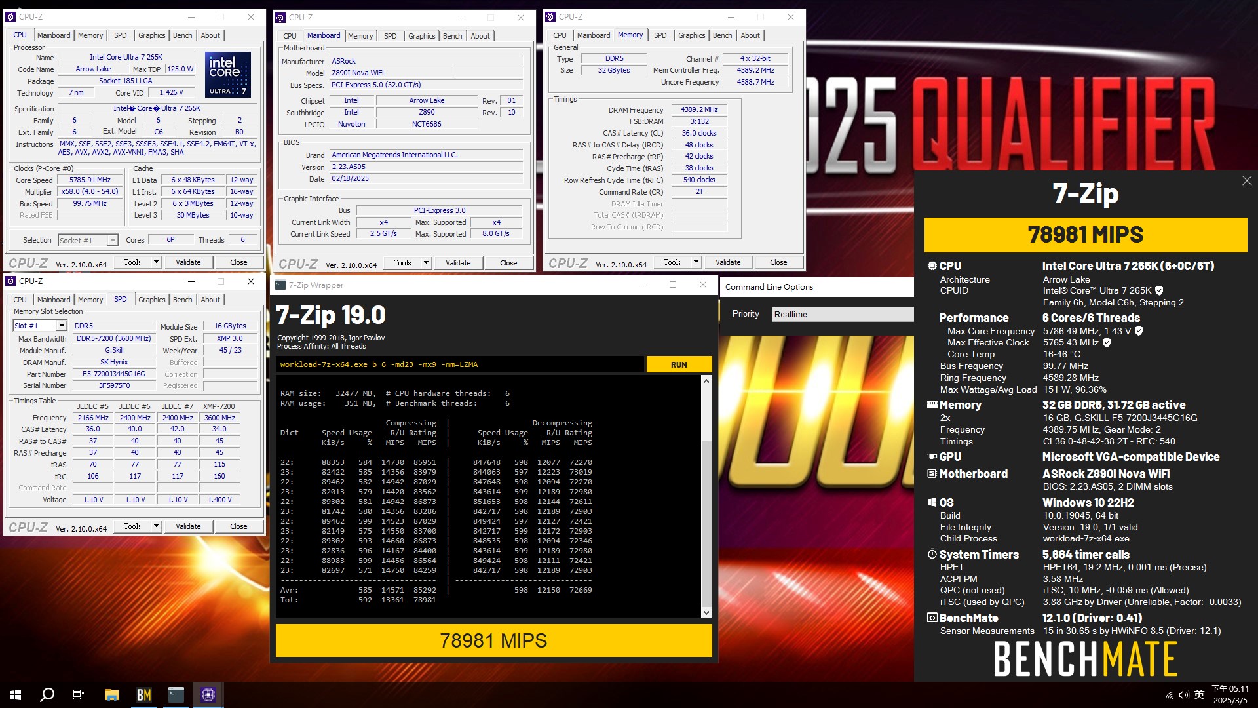Click the Intel Core Ultra 7 logo image
Image resolution: width=1258 pixels, height=708 pixels.
click(228, 74)
